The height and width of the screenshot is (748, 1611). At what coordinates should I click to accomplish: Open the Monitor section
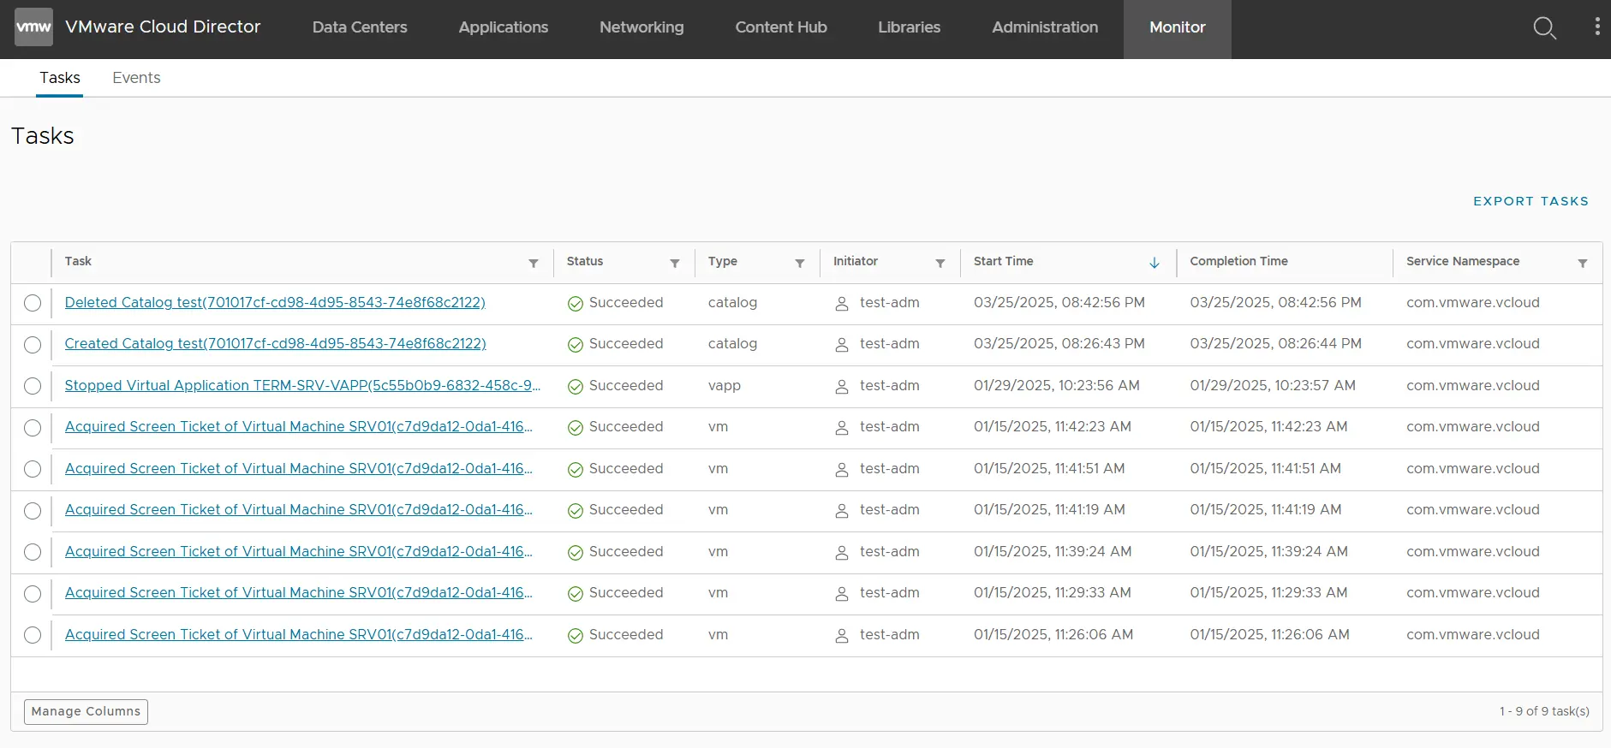coord(1178,27)
